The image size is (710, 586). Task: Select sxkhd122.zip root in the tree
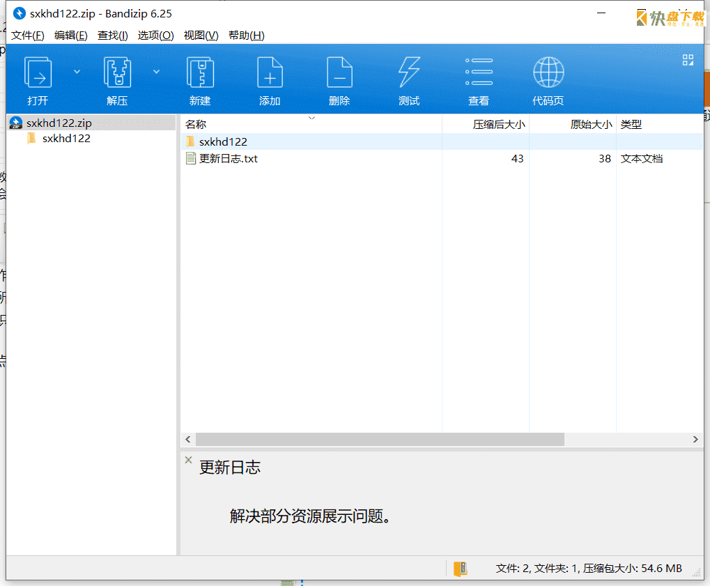click(92, 123)
